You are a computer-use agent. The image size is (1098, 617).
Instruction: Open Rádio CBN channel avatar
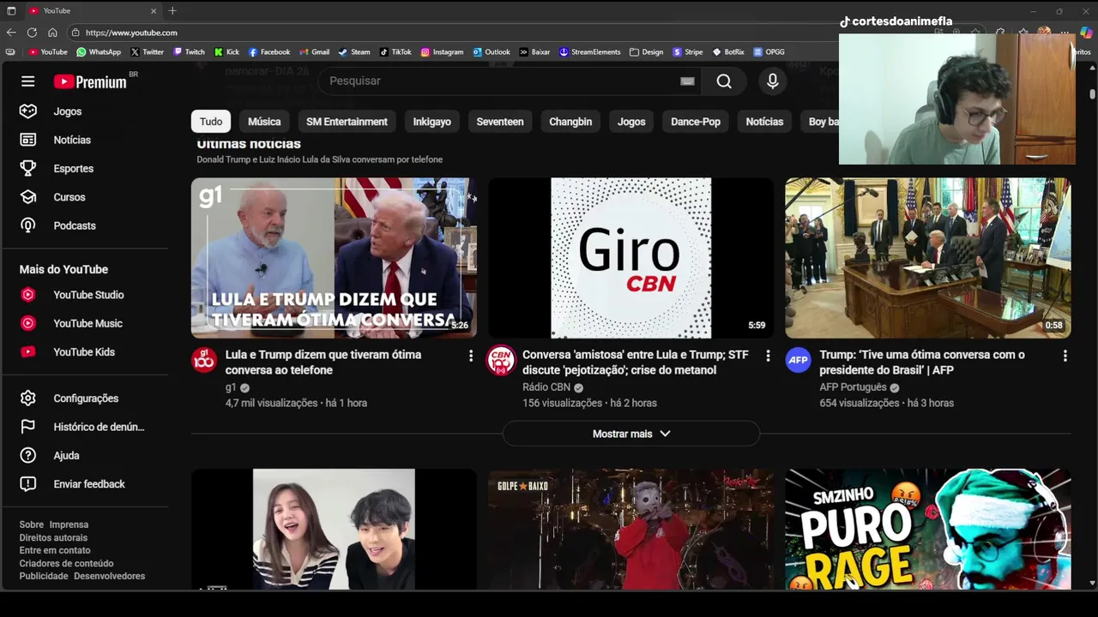(x=501, y=360)
